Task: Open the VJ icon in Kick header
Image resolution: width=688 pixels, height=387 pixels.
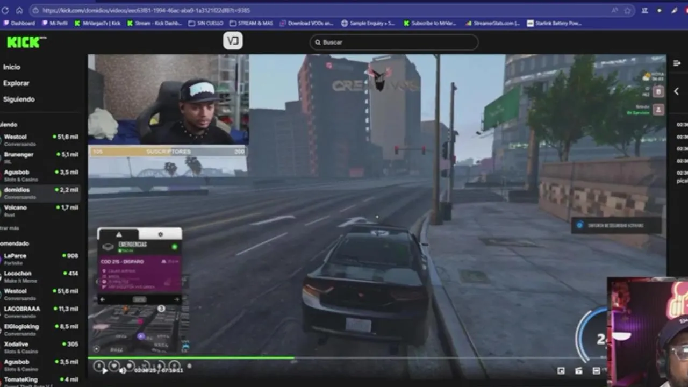Action: point(233,41)
